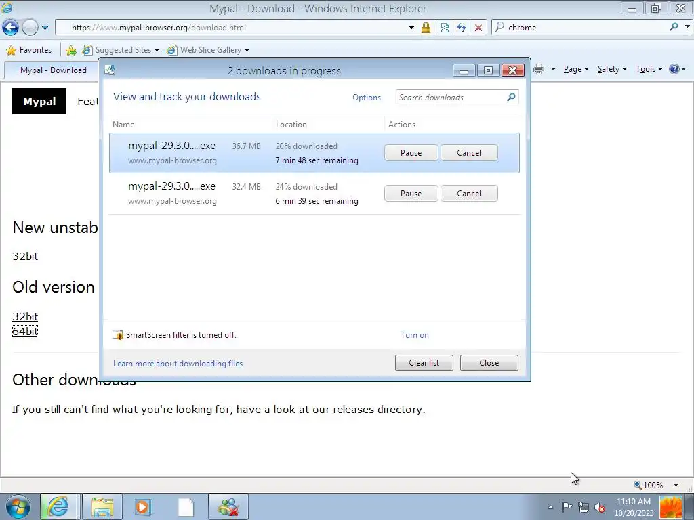
Task: Click the SmartScreen warning shield icon
Action: 117,335
